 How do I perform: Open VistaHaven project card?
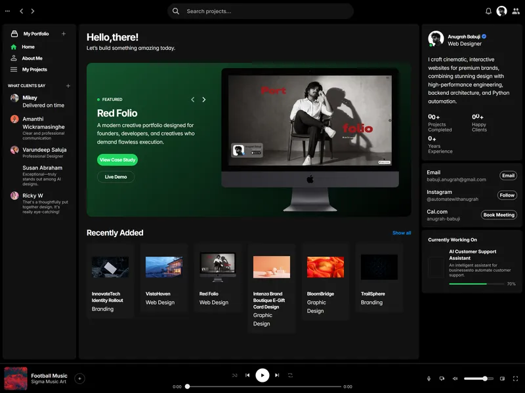(164, 278)
